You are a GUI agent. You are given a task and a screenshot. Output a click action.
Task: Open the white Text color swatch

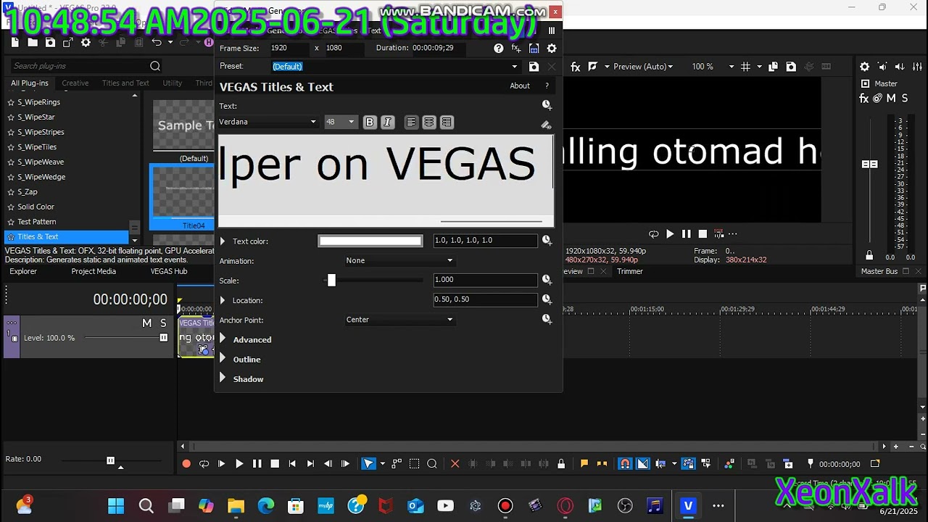pyautogui.click(x=370, y=241)
